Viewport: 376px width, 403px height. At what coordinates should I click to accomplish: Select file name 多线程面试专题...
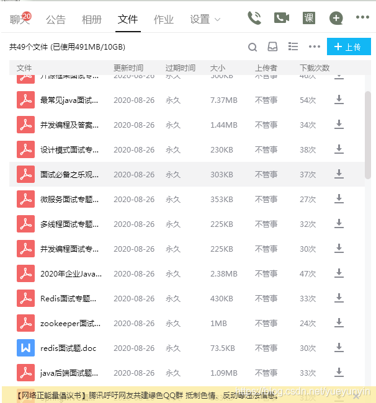coord(69,224)
